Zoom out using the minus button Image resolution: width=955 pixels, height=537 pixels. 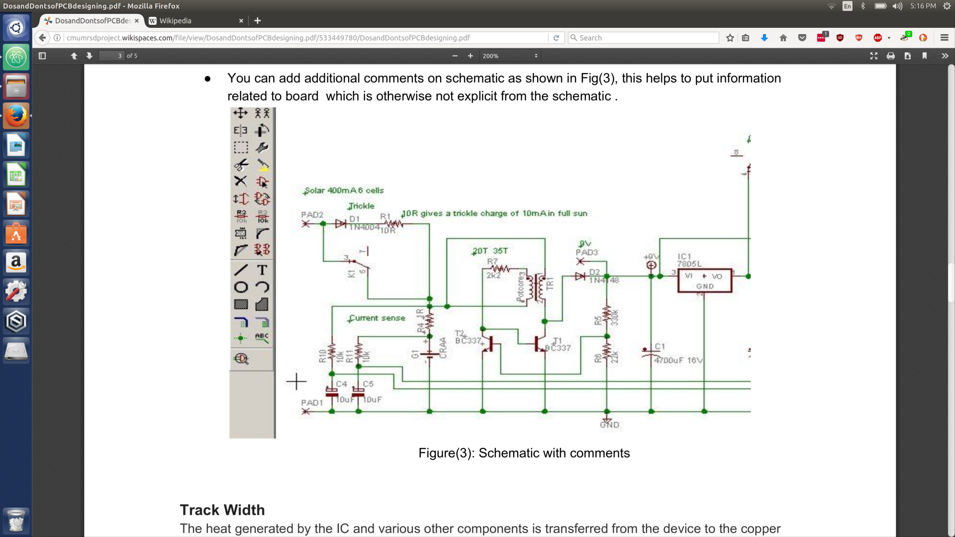tap(454, 56)
